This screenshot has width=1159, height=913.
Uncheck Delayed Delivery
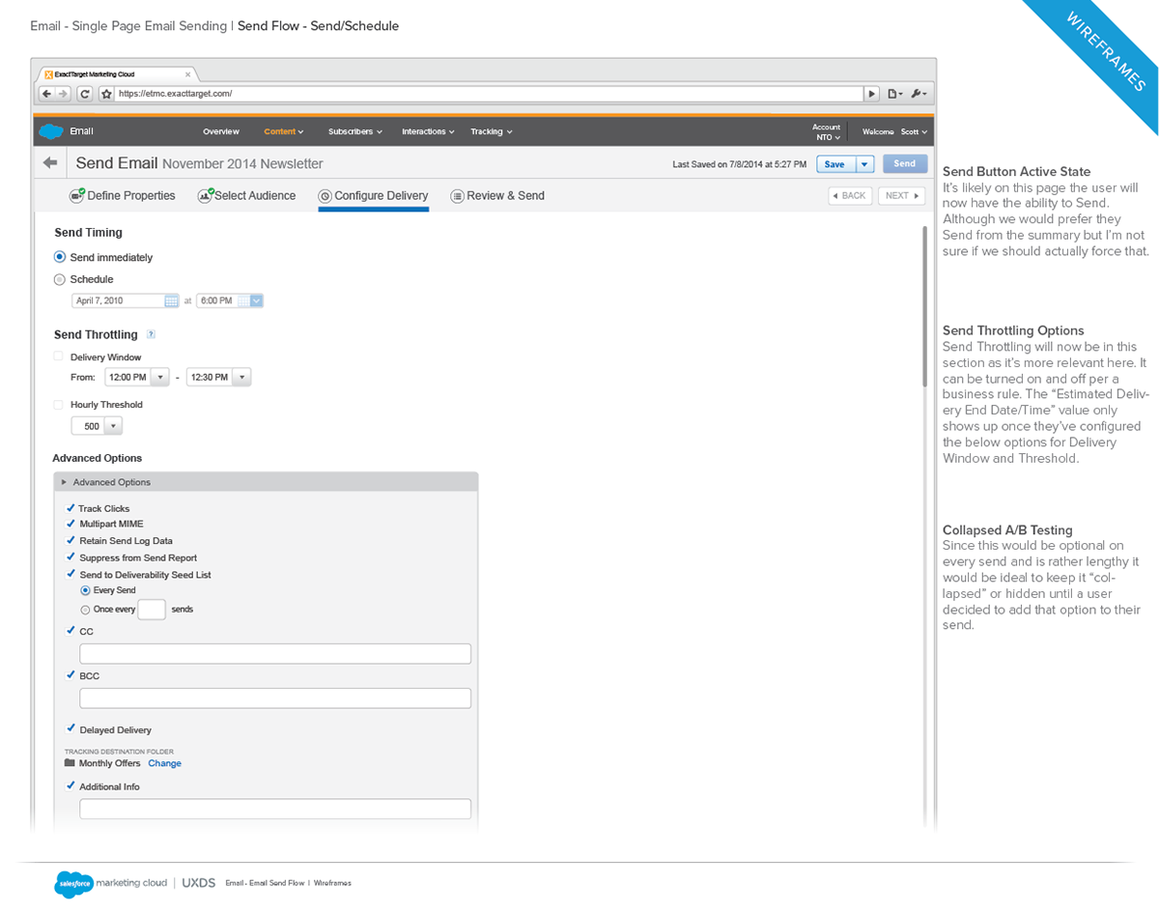click(70, 729)
